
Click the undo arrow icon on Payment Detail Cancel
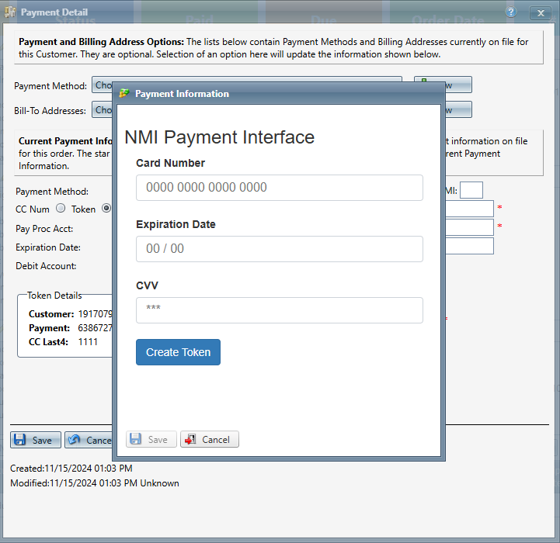coord(75,440)
